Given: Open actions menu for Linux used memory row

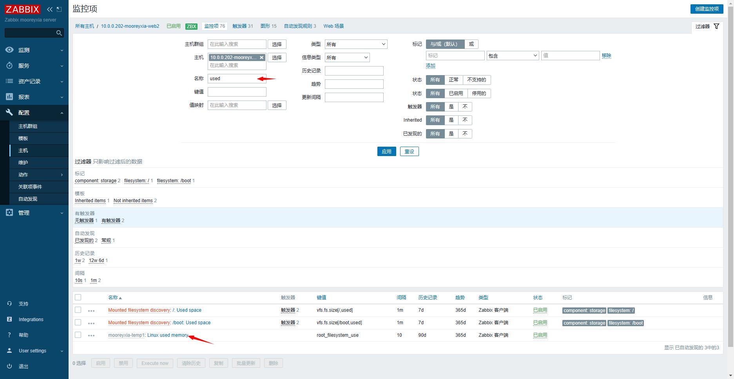Looking at the screenshot, I should click(91, 336).
